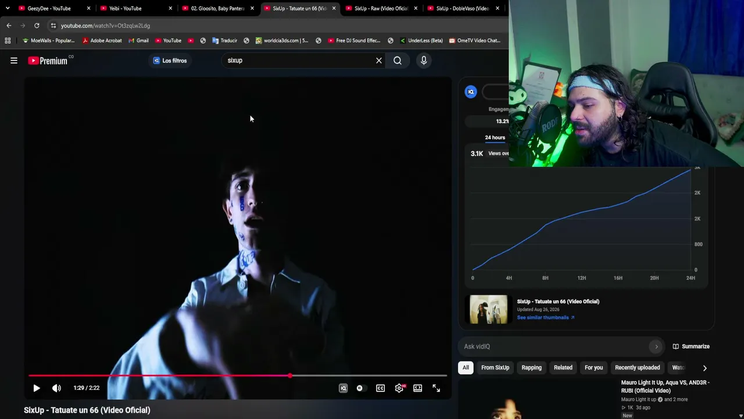The height and width of the screenshot is (419, 744).
Task: Select the Recently uploaded filter chip
Action: (637, 368)
